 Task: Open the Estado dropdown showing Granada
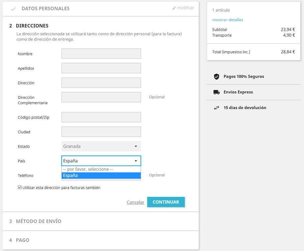pos(101,146)
